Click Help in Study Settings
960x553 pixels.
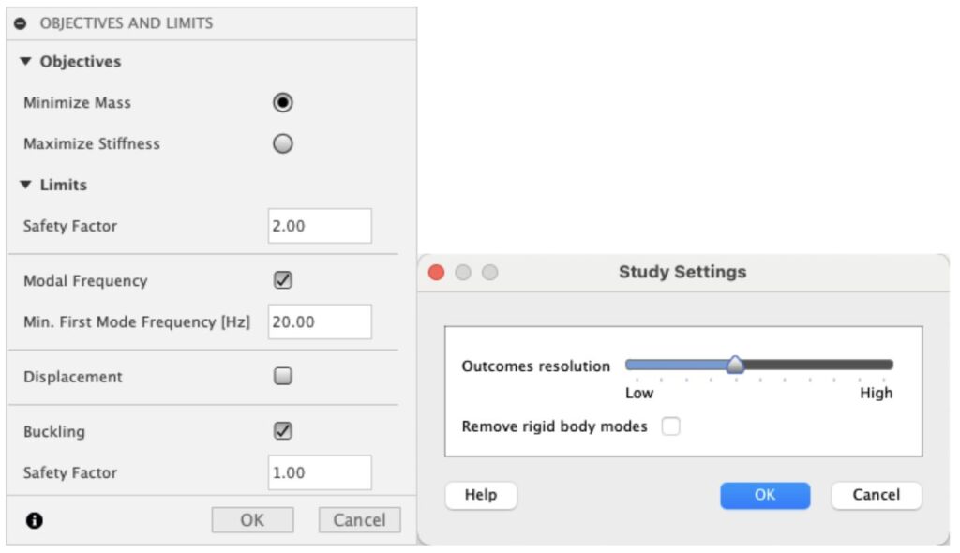click(x=480, y=495)
